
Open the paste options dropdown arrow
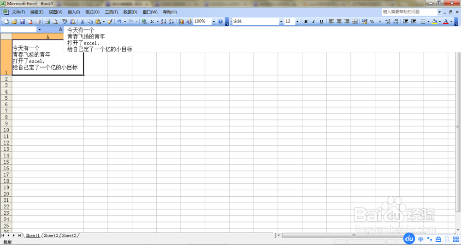[x=103, y=22]
